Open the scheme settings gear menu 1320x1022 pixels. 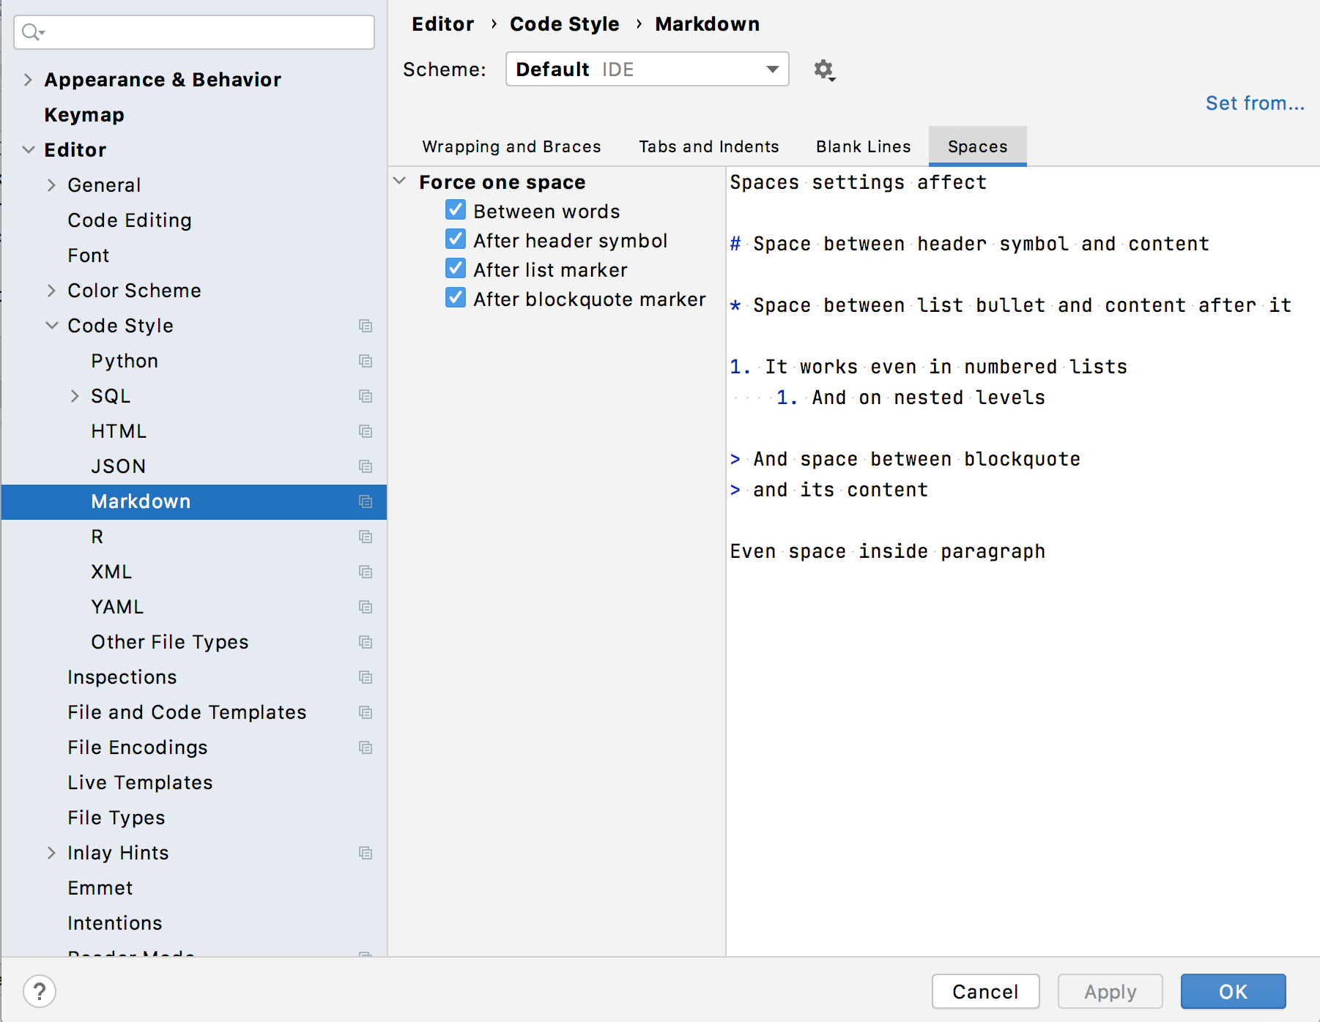coord(823,70)
